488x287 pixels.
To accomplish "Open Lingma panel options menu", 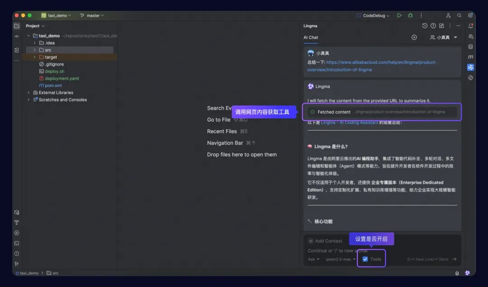I will 450,26.
